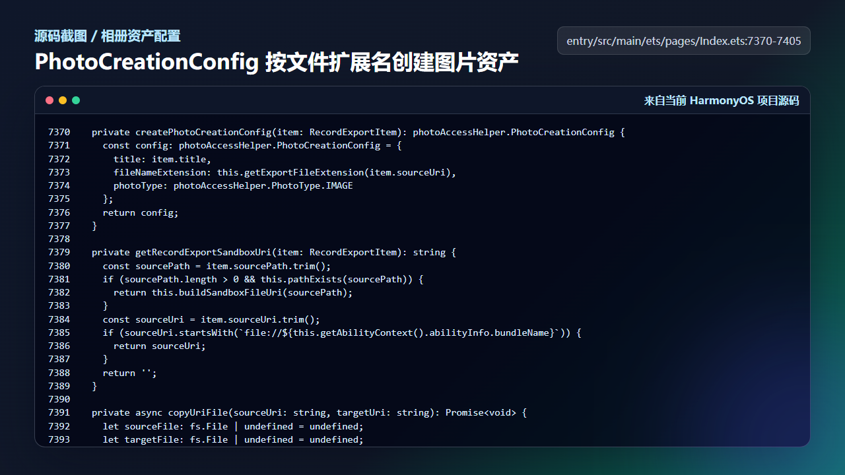
Task: Click the if sourcePath.length > 0 line
Action: 263,279
